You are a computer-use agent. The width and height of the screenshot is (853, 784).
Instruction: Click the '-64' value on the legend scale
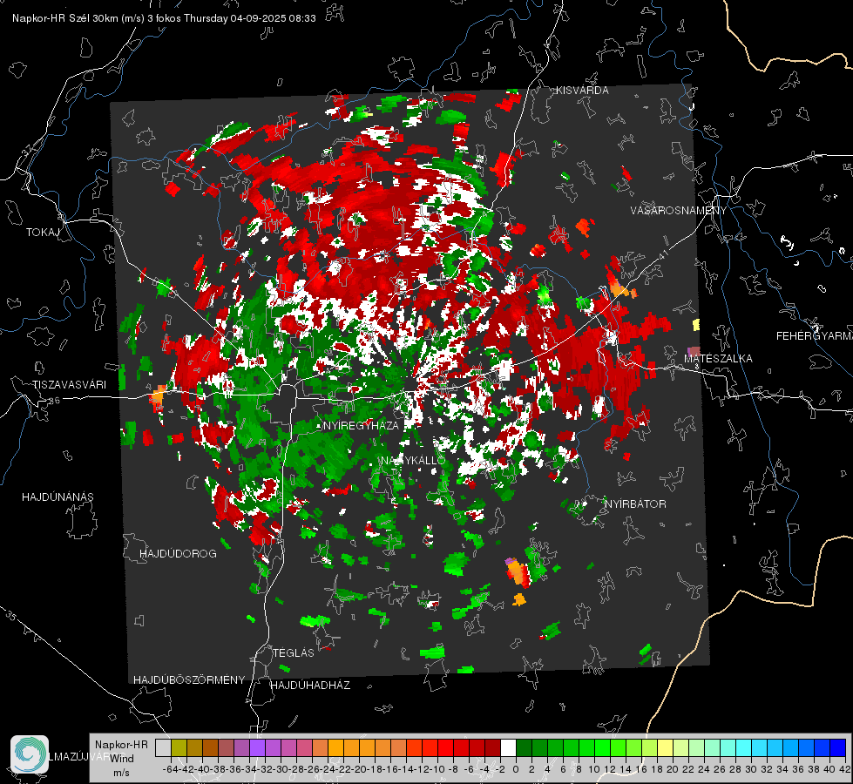tap(170, 769)
